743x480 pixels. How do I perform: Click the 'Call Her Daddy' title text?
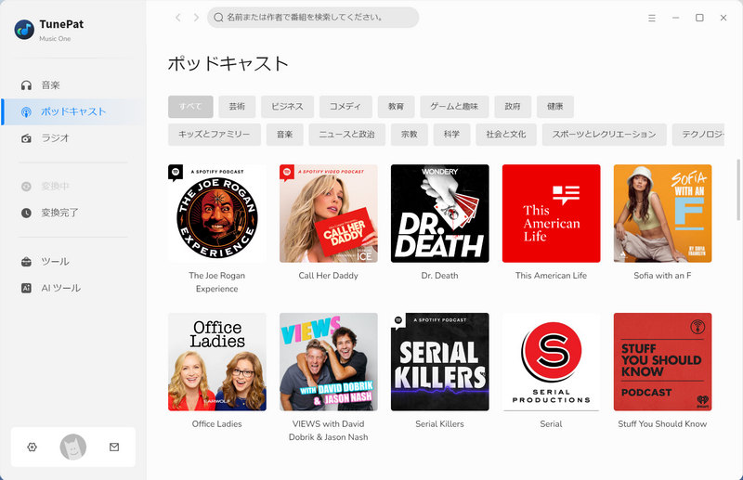tap(329, 276)
